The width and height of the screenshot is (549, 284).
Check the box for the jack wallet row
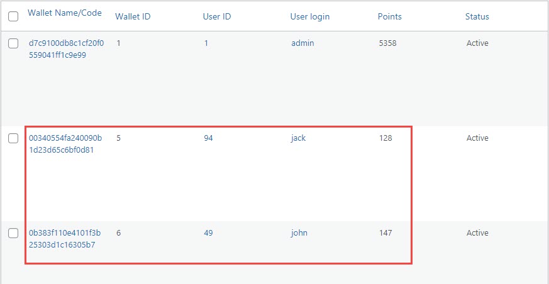coord(13,138)
